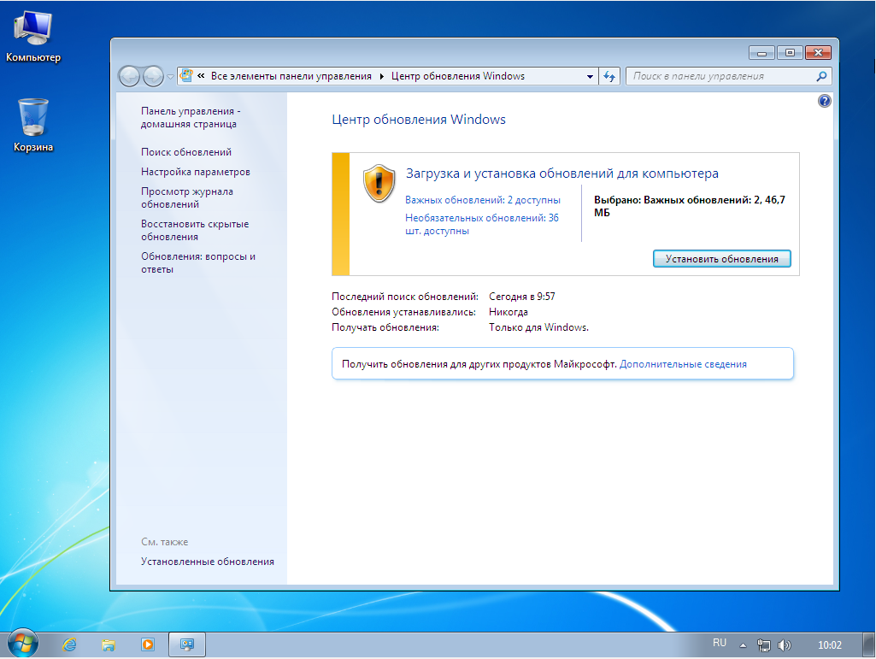The height and width of the screenshot is (659, 876).
Task: Click the orange warning shield icon
Action: (x=379, y=183)
